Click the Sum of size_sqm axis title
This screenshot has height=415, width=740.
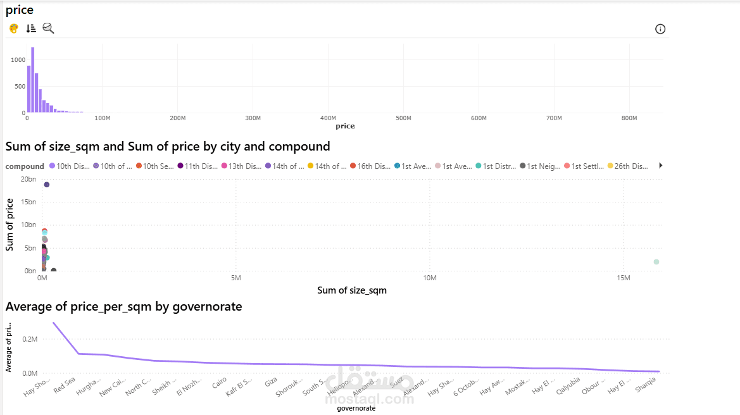351,290
